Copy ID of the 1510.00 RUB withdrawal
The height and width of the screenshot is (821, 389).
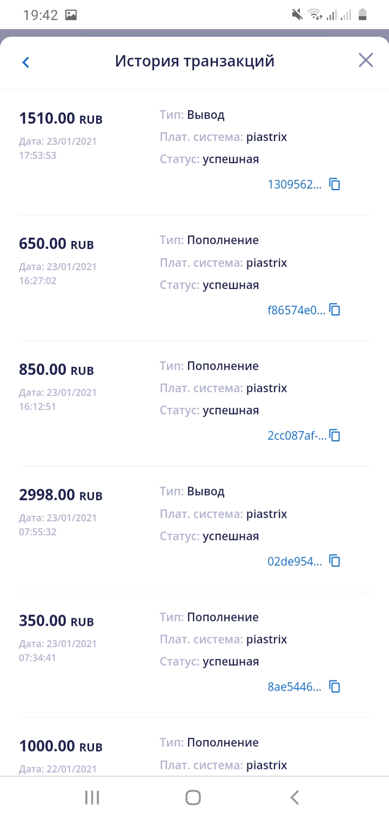pyautogui.click(x=335, y=184)
